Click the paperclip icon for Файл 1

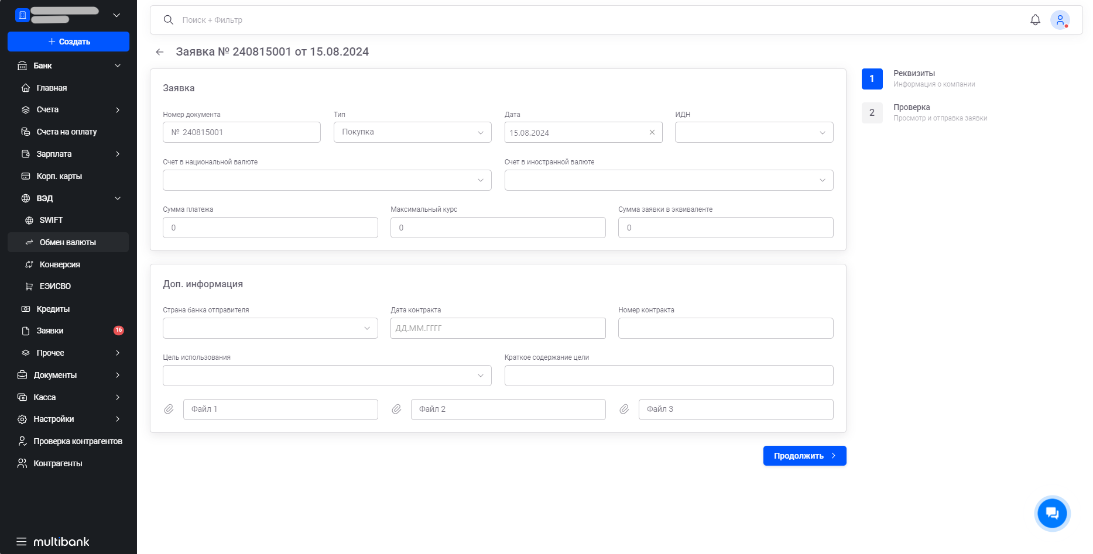(x=169, y=410)
